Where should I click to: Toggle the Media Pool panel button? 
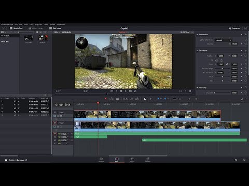[16, 28]
